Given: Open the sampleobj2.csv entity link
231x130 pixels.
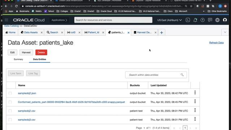Looking at the screenshot, I should coord(27,111).
